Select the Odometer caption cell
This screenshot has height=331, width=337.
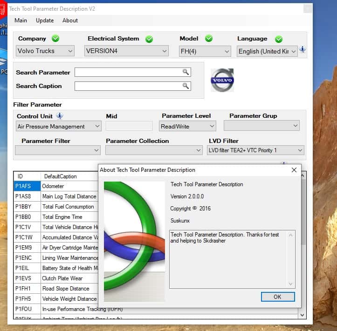click(x=69, y=186)
